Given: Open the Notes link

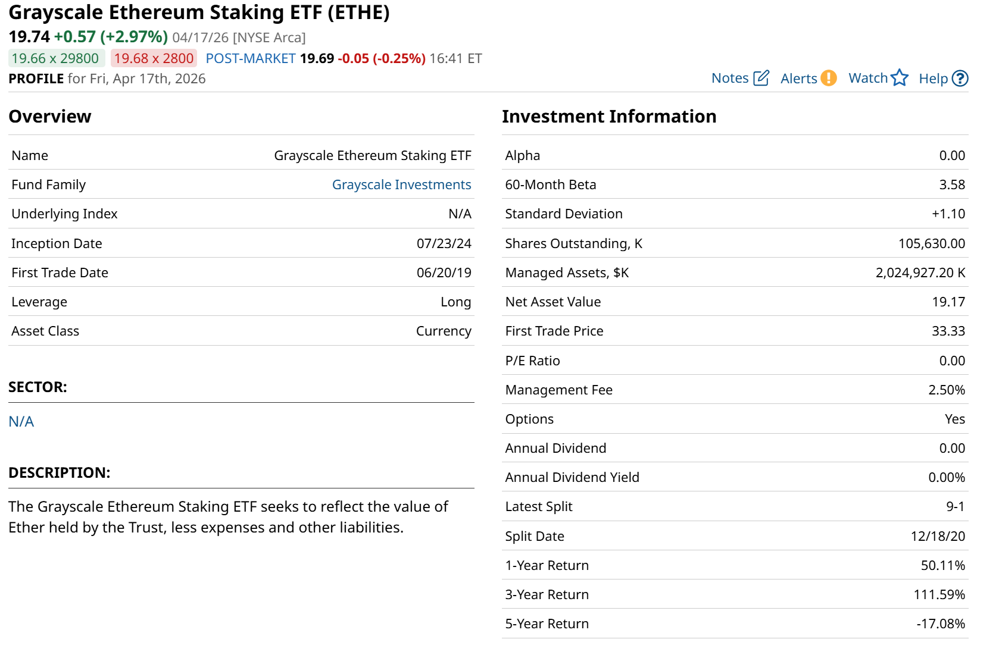Looking at the screenshot, I should tap(730, 79).
